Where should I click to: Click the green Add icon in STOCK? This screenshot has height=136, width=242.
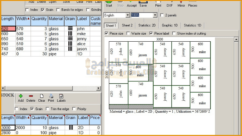pyautogui.click(x=21, y=96)
